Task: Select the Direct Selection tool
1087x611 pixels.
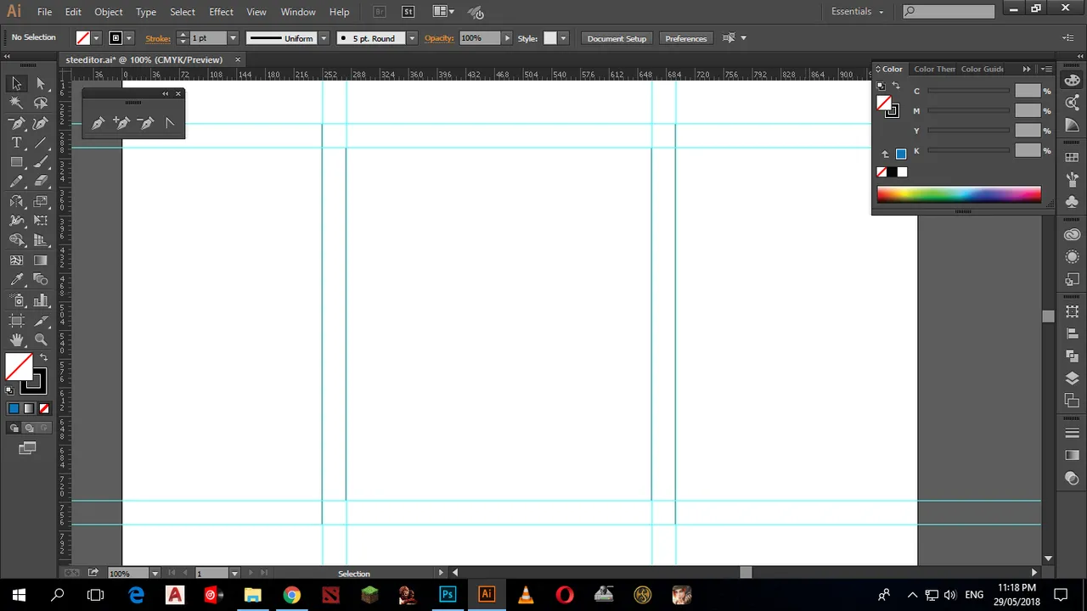Action: (40, 83)
